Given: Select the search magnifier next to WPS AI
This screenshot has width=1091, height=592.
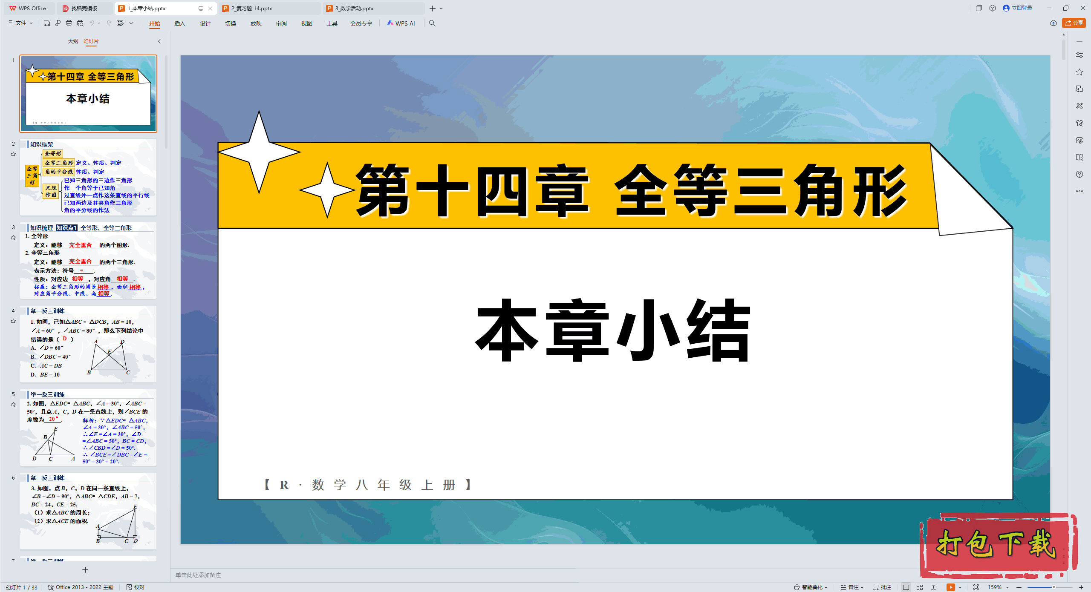Looking at the screenshot, I should point(432,23).
